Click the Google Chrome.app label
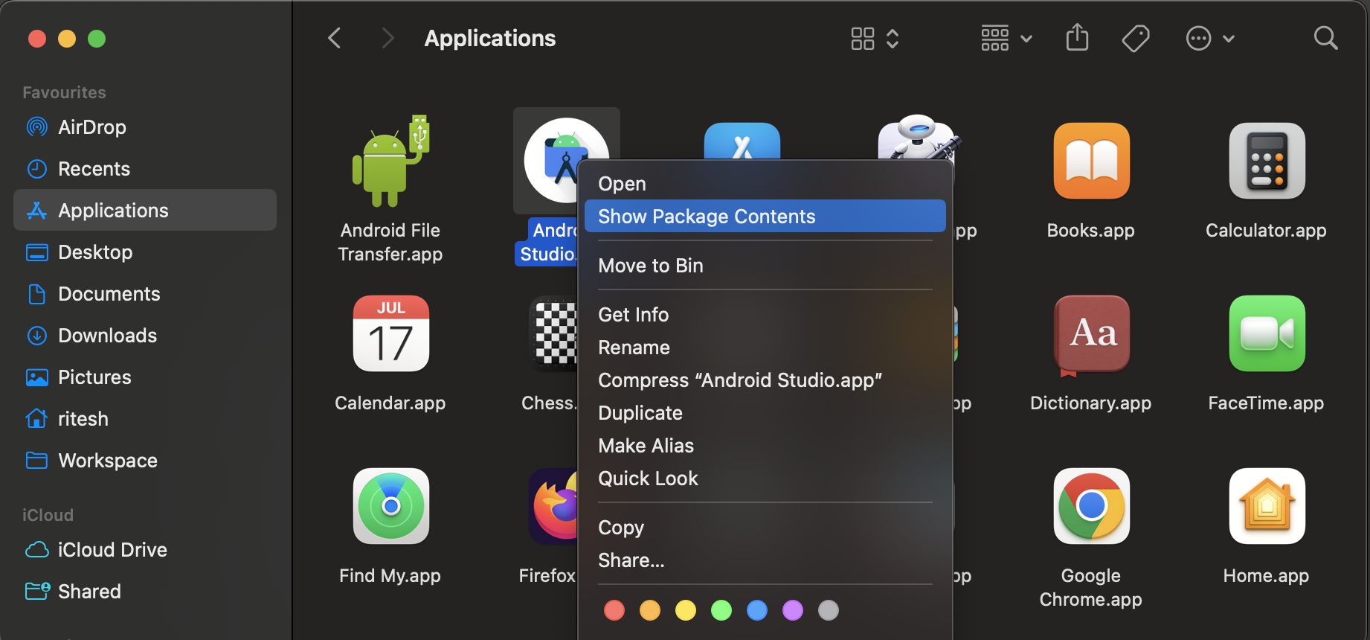 [1090, 587]
